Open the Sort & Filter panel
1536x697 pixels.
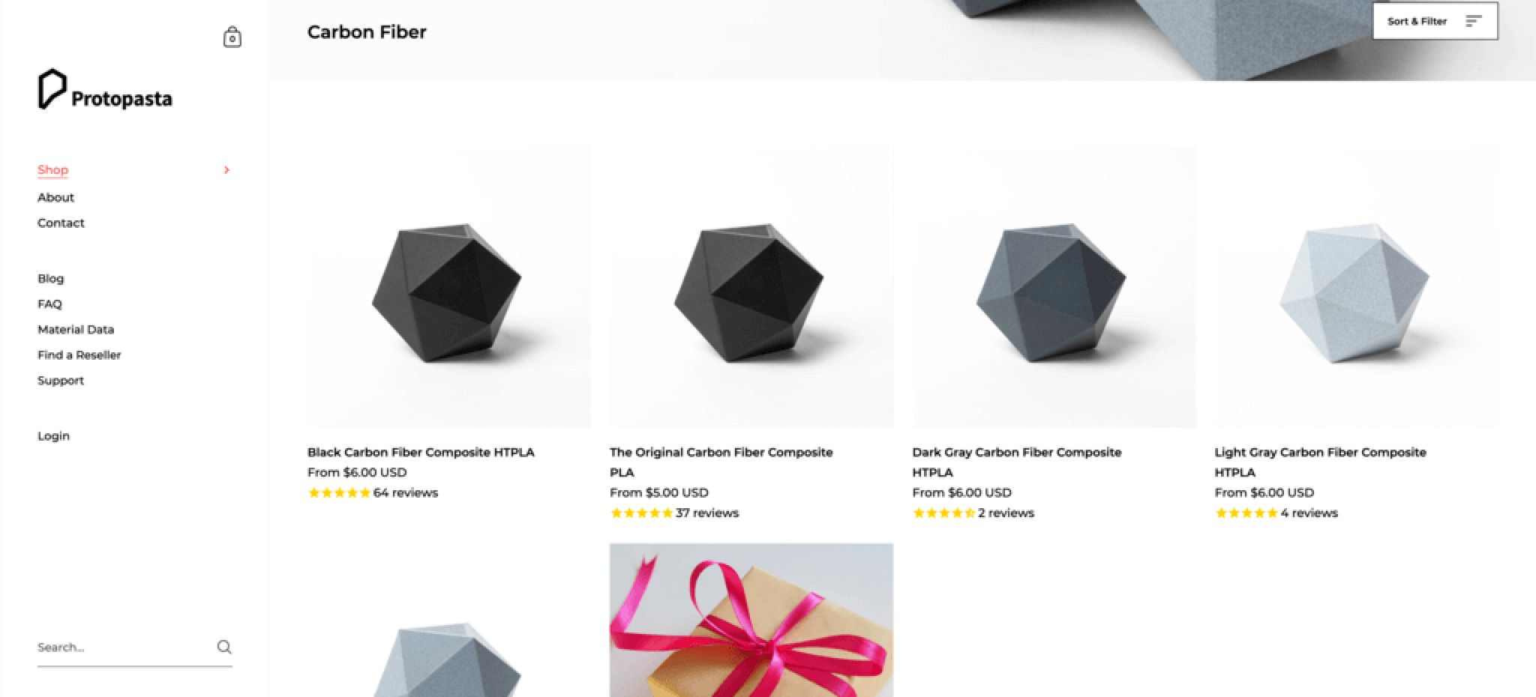[x=1435, y=21]
